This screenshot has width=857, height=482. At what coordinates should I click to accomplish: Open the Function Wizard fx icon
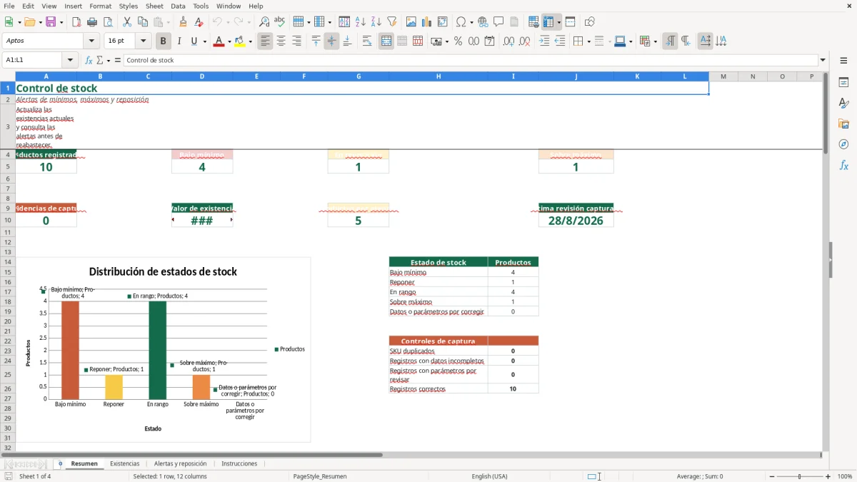click(89, 60)
